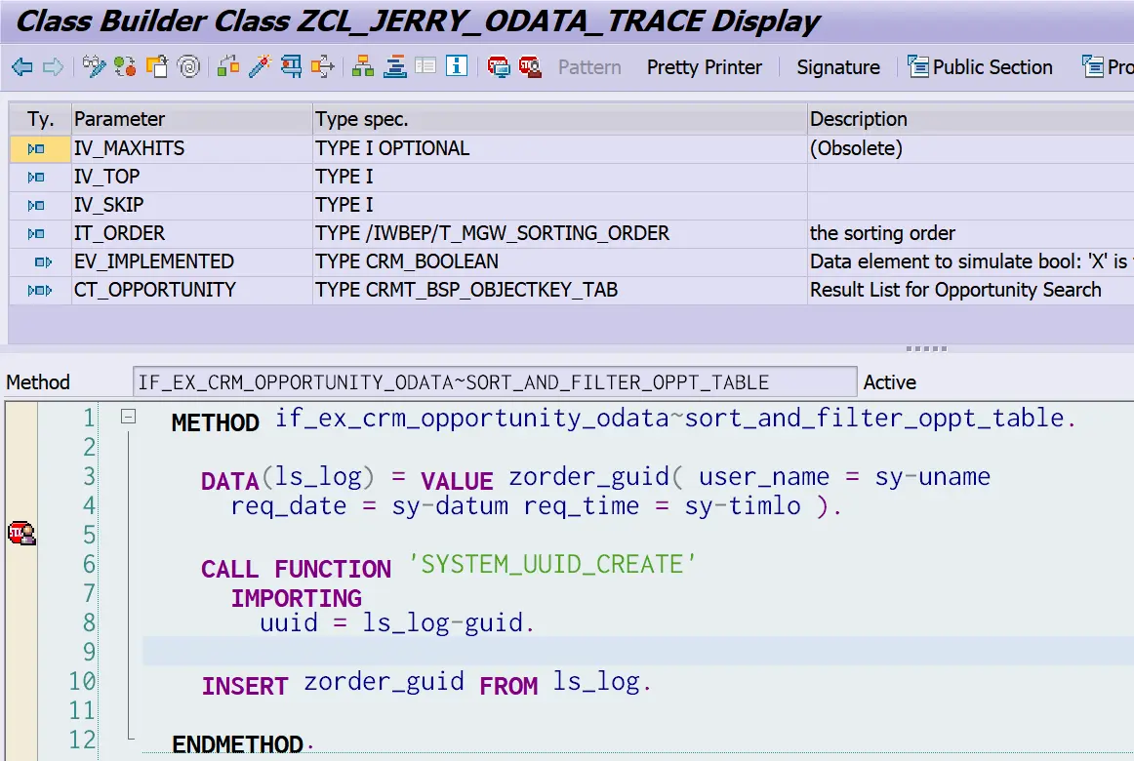Switch Display/Change mode with glasses-pencil icon
Image resolution: width=1134 pixels, height=761 pixels.
(x=94, y=66)
